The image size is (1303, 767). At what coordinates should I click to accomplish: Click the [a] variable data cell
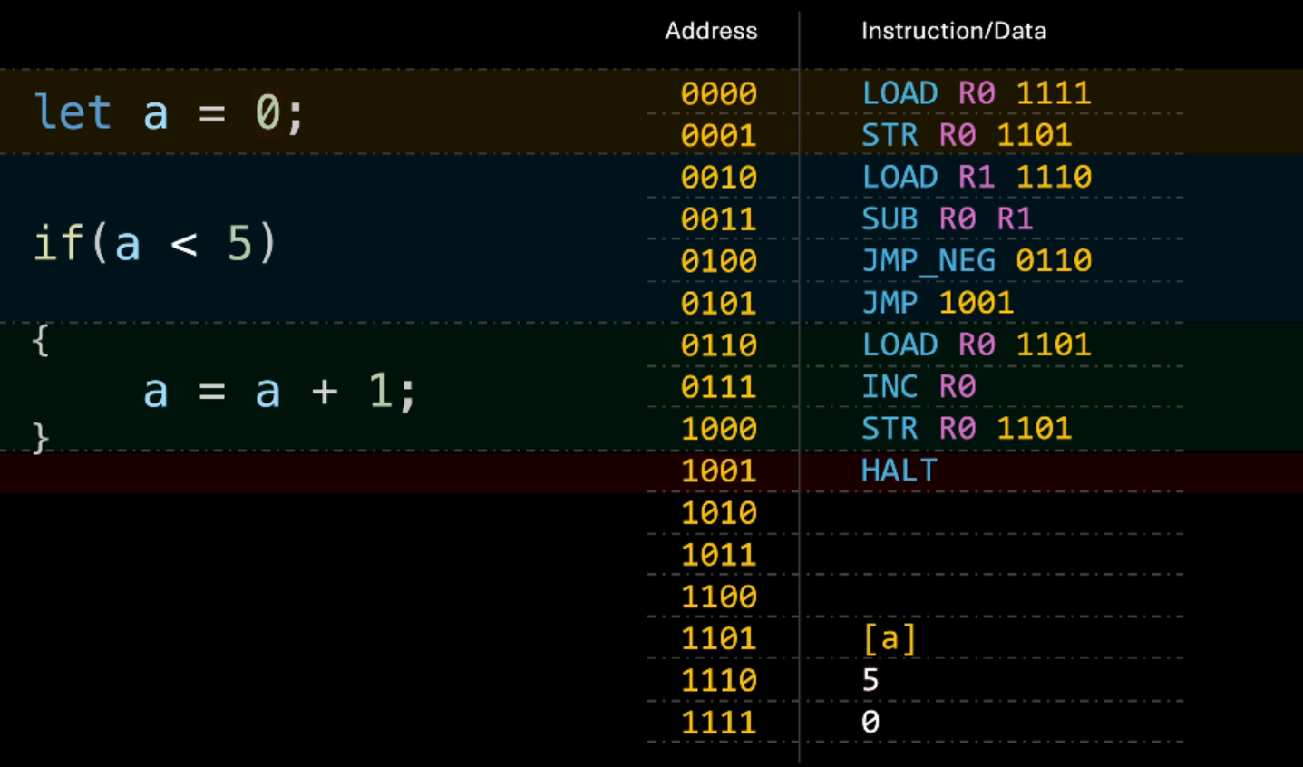pyautogui.click(x=889, y=638)
